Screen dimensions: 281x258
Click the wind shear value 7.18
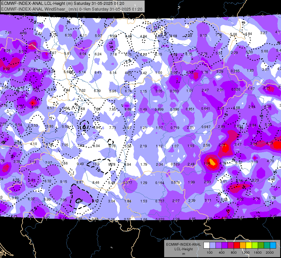(x=113, y=54)
